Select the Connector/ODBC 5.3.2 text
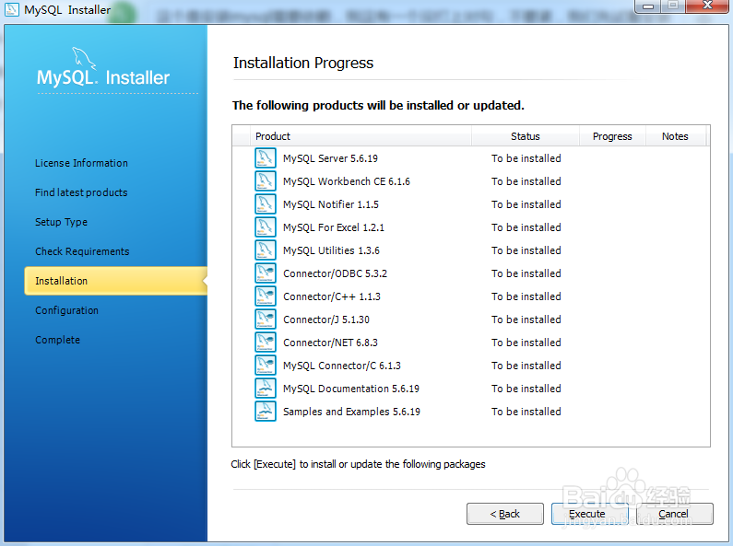This screenshot has height=546, width=733. coord(336,273)
